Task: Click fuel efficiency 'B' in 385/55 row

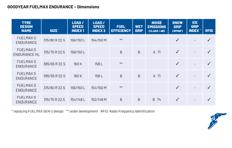Action: coord(121,76)
